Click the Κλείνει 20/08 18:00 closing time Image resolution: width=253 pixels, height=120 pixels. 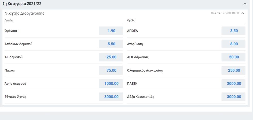225,13
